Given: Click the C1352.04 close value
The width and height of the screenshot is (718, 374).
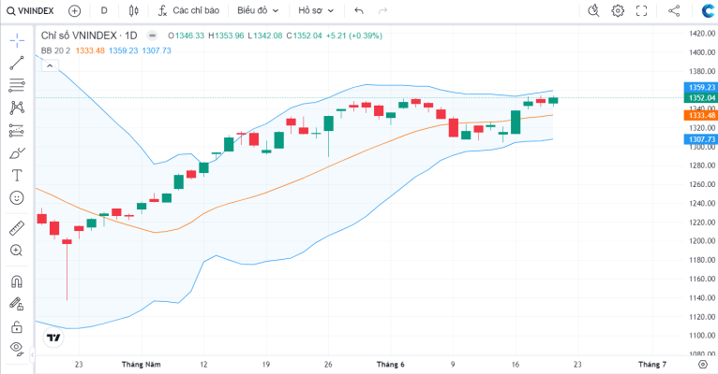Looking at the screenshot, I should tap(305, 36).
